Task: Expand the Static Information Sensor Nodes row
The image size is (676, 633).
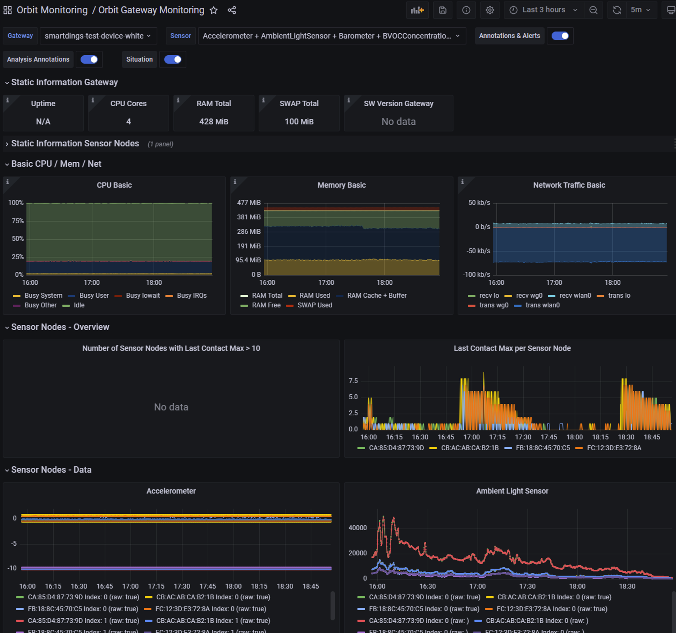Action: coord(75,144)
